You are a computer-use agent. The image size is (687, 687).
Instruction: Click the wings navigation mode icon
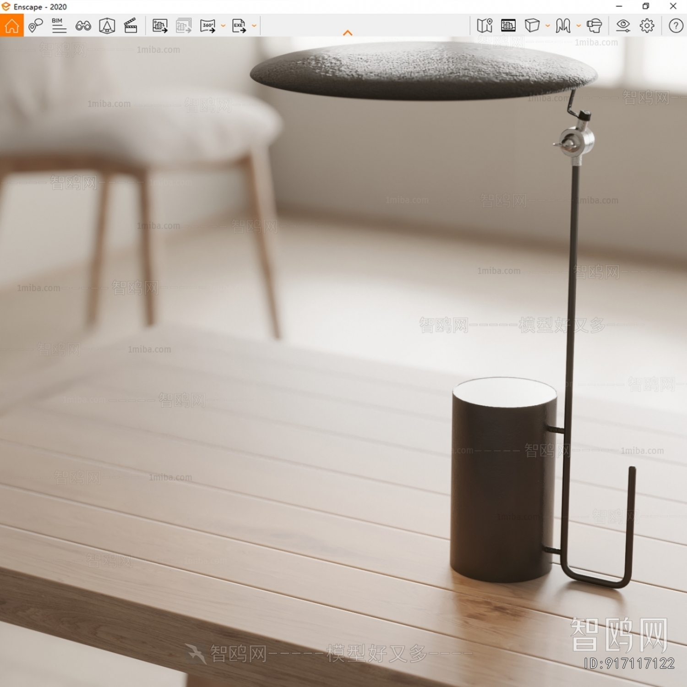[563, 26]
